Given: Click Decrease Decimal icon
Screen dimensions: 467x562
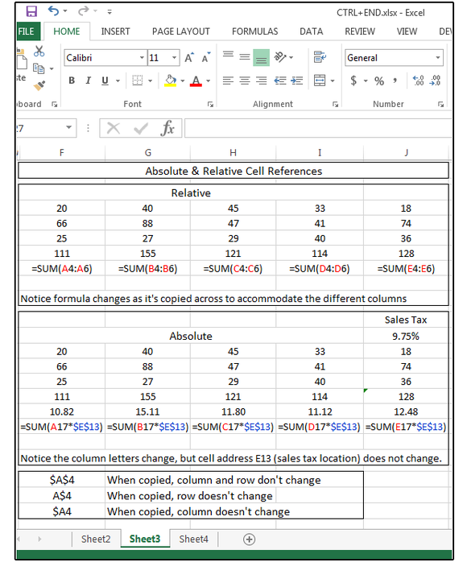Looking at the screenshot, I should [x=436, y=81].
